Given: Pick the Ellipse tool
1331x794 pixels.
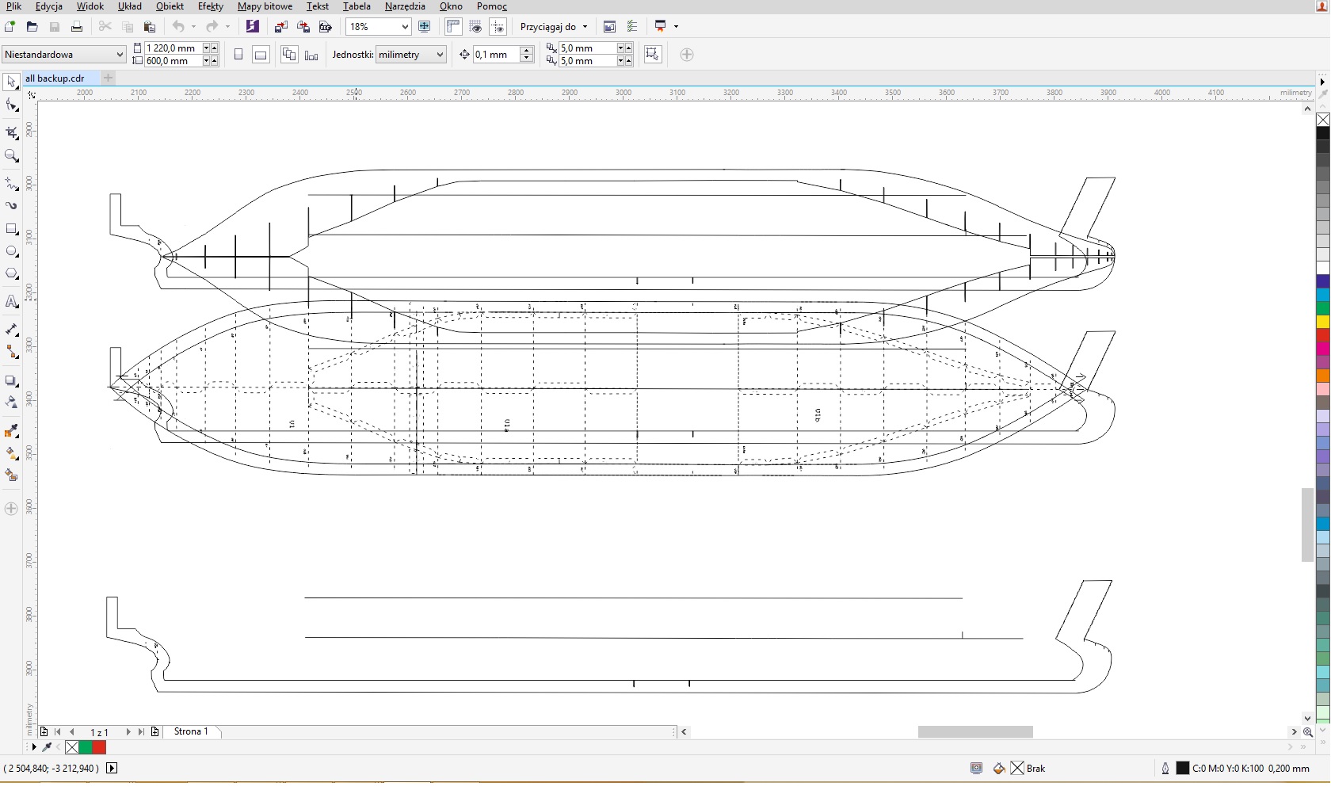Looking at the screenshot, I should [x=11, y=251].
